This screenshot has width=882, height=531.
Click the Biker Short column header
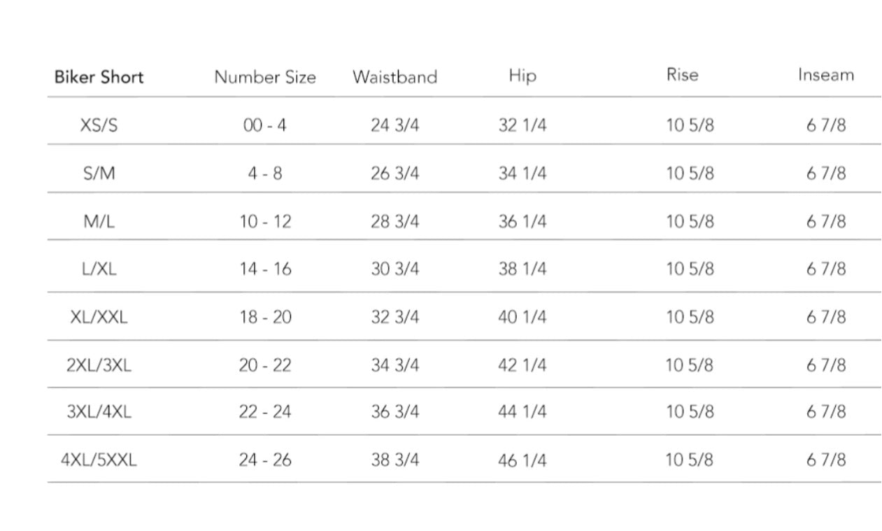(x=99, y=77)
